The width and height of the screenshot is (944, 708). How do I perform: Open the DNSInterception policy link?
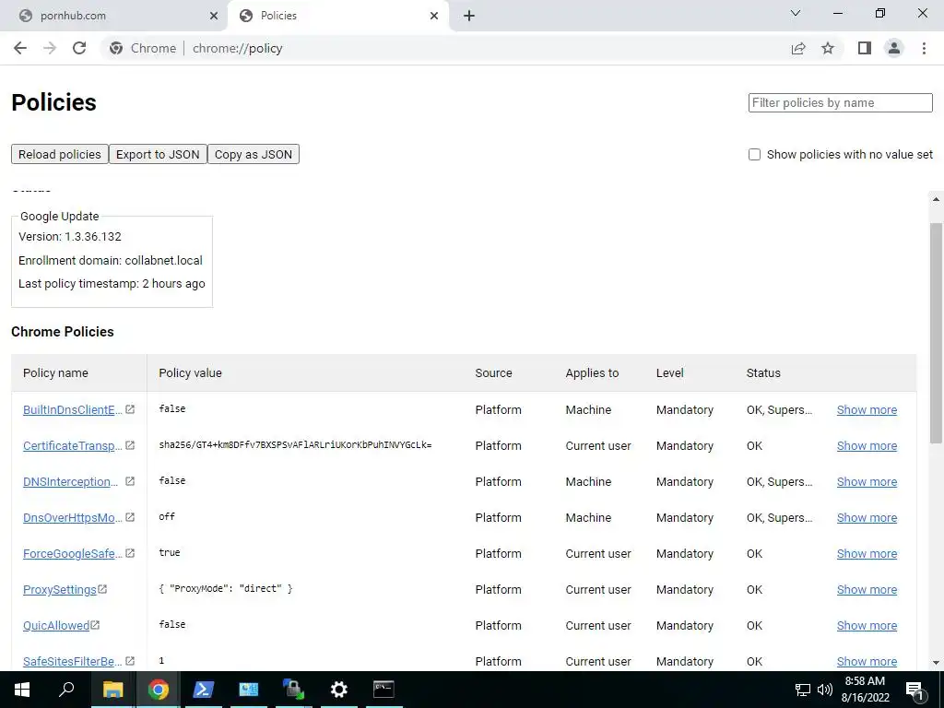click(70, 482)
